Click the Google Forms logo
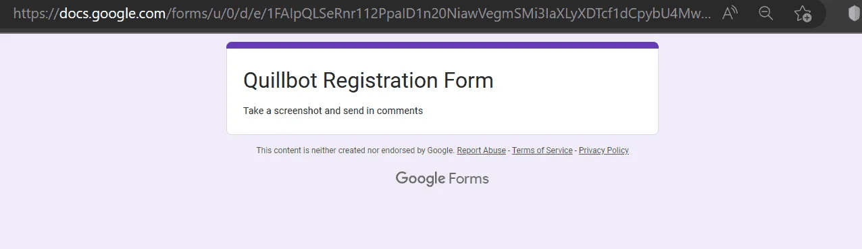862x249 pixels. pyautogui.click(x=442, y=179)
